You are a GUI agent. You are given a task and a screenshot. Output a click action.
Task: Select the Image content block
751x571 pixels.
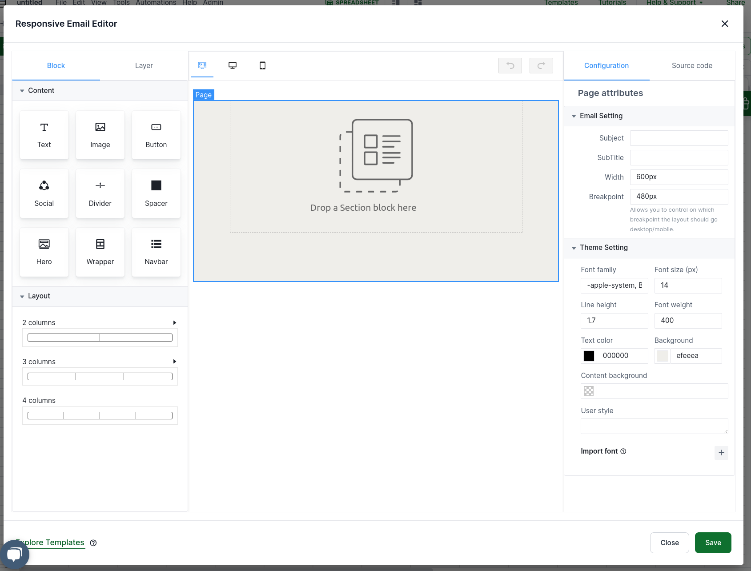pos(100,135)
